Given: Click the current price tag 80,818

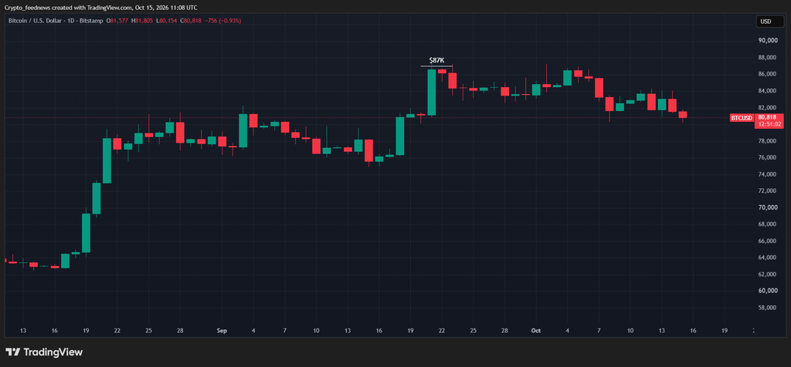Looking at the screenshot, I should [x=766, y=118].
